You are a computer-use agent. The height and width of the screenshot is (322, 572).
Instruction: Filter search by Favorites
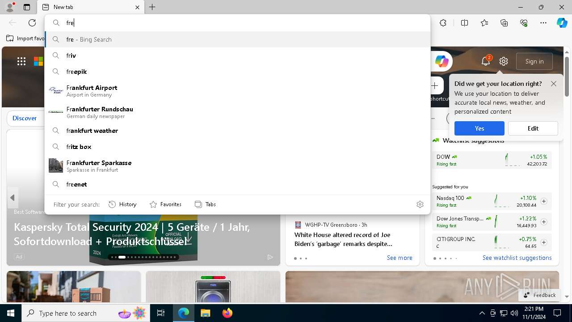click(165, 204)
